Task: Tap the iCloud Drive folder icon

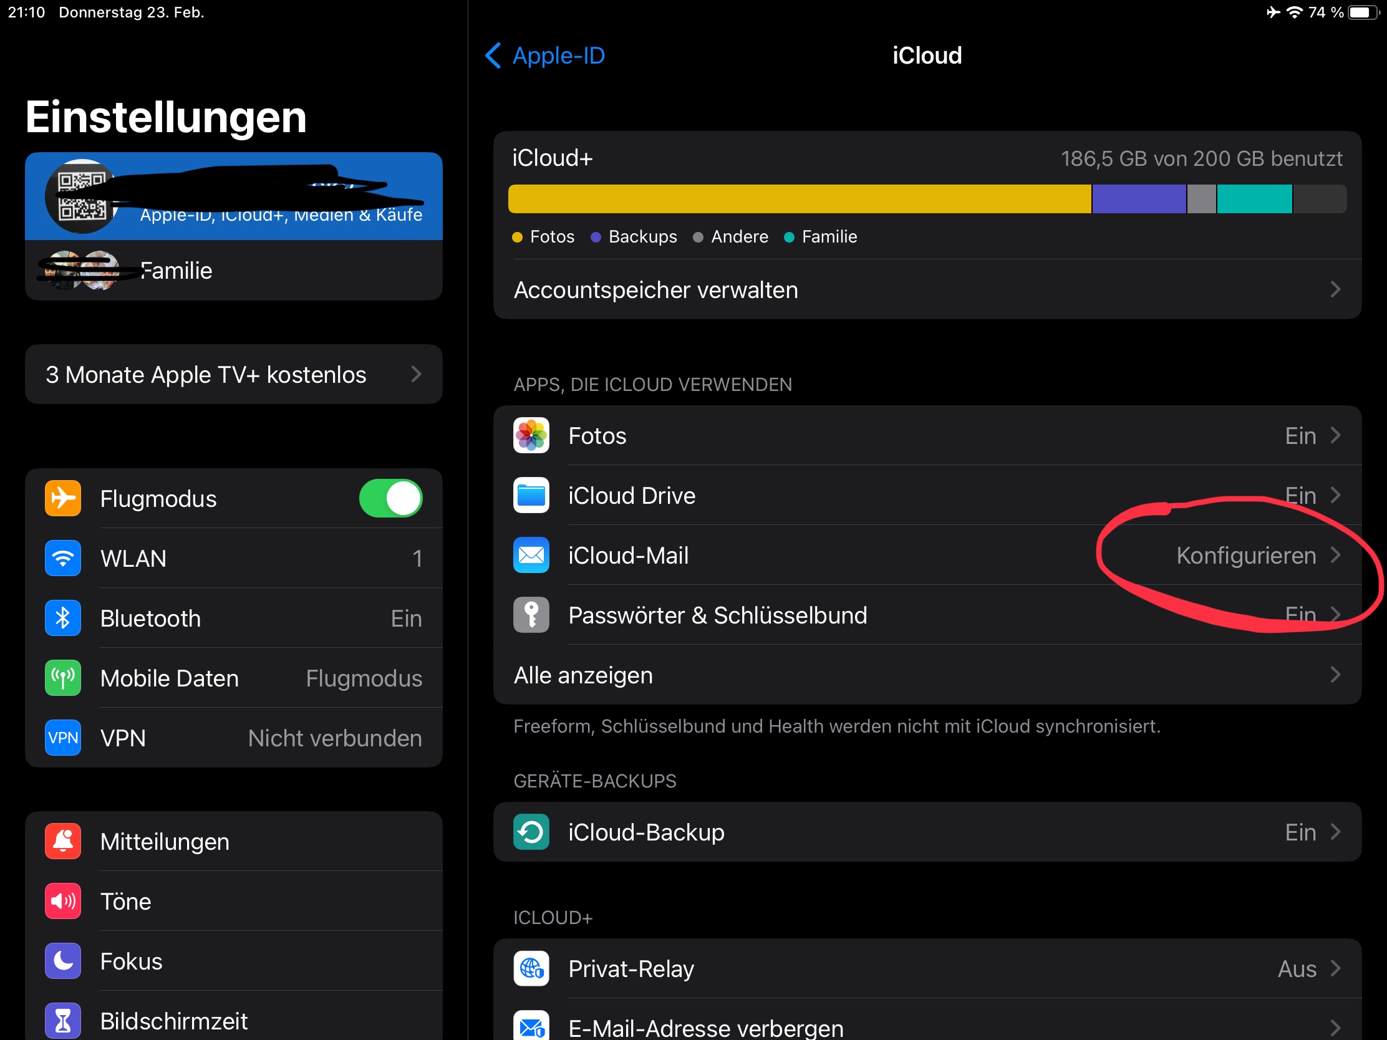Action: [x=531, y=495]
